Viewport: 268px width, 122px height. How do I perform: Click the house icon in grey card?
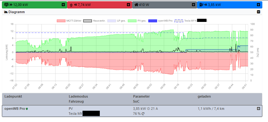click(x=137, y=5)
